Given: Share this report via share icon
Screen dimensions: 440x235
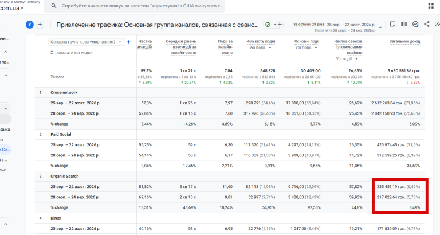Looking at the screenshot, I should pyautogui.click(x=426, y=24).
